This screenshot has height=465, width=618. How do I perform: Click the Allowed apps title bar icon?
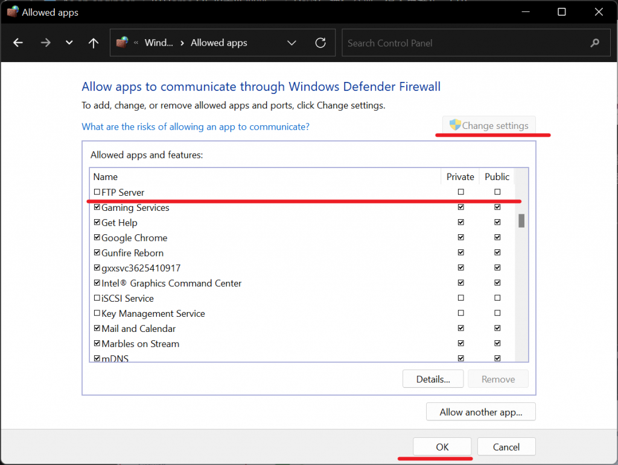tap(13, 12)
